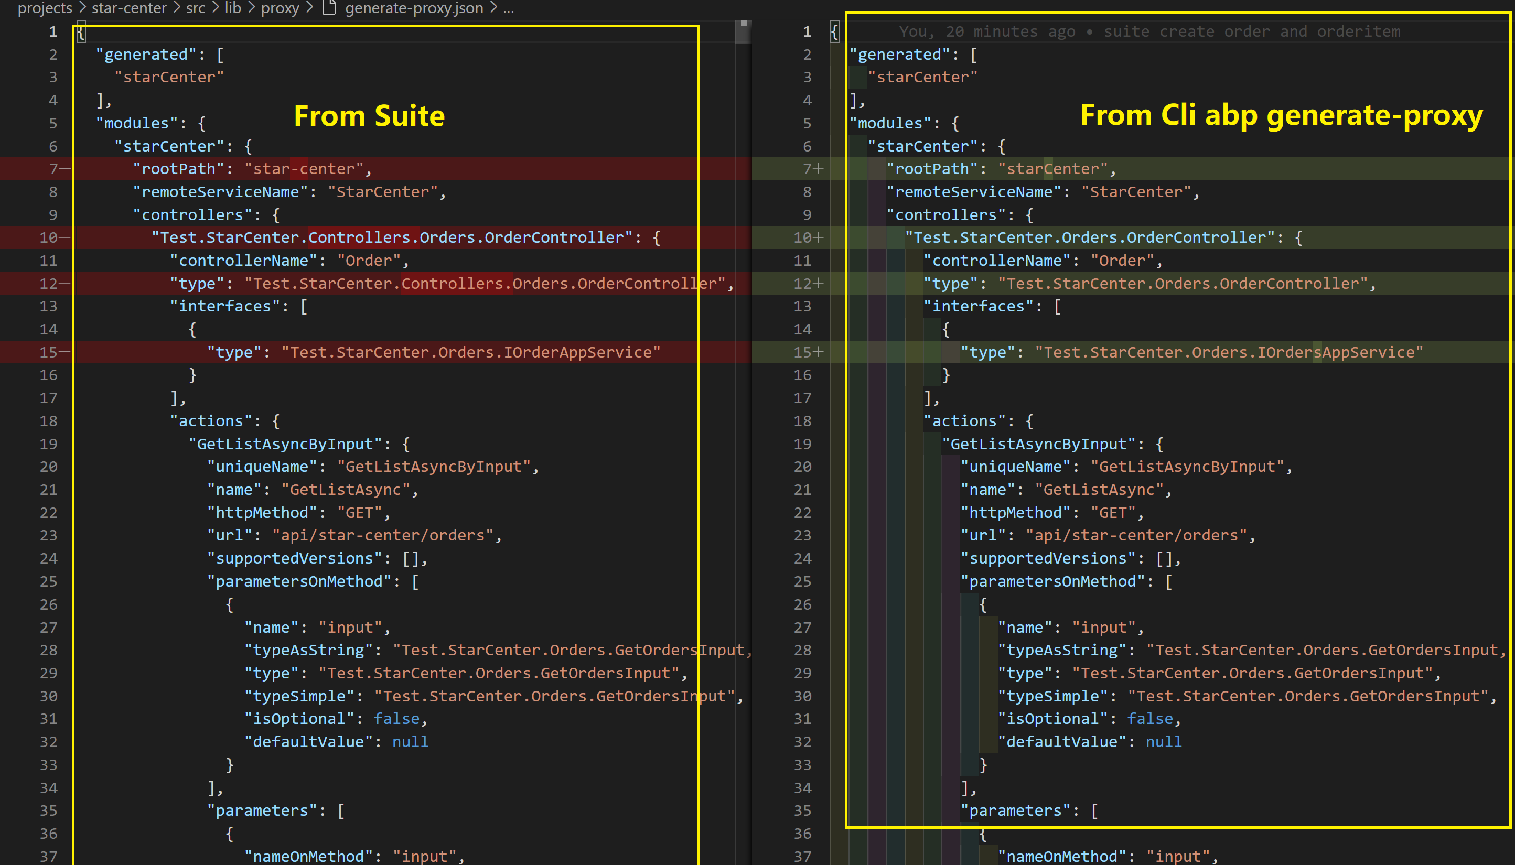The image size is (1515, 865).
Task: Click the removed-line minus marker on line 7
Action: point(65,169)
